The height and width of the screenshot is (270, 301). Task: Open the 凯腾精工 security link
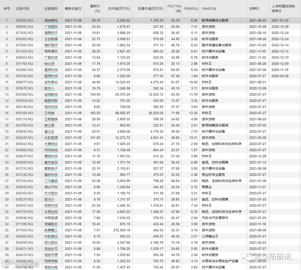(51, 230)
